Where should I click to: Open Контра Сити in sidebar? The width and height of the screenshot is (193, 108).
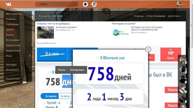[x=13, y=79]
